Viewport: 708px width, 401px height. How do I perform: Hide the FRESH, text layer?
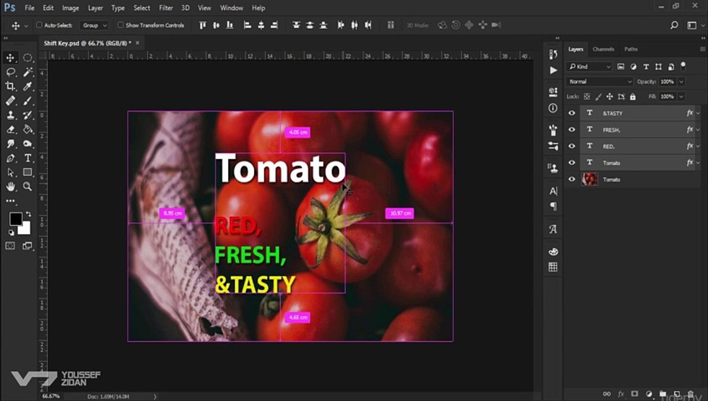pos(572,130)
